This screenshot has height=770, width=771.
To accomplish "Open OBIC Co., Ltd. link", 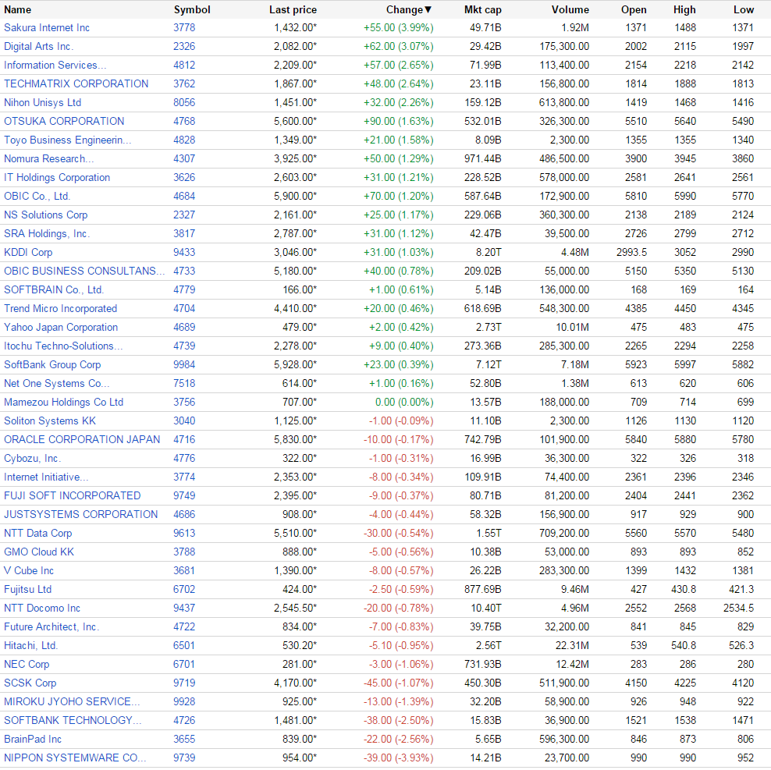I will 37,196.
